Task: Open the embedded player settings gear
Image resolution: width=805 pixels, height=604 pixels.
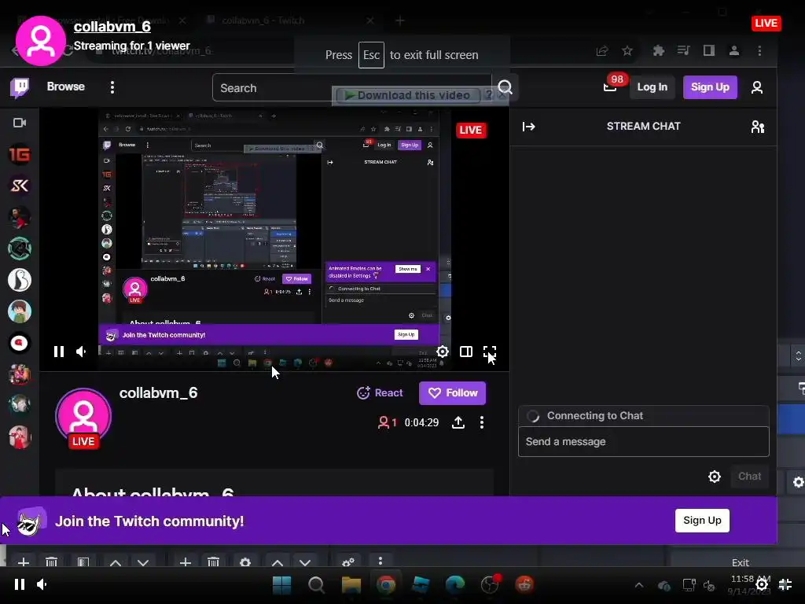Action: point(443,352)
